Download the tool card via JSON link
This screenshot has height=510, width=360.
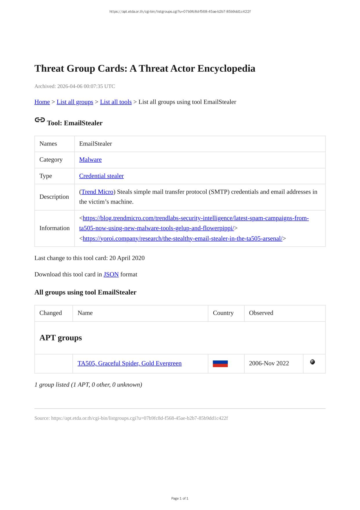click(x=111, y=274)
